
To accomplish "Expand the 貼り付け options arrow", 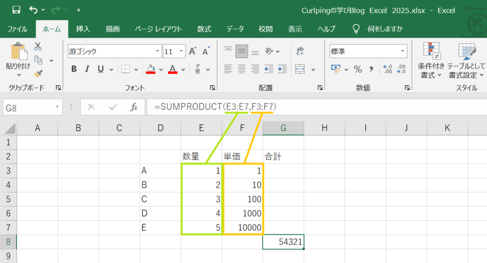I will [x=19, y=75].
